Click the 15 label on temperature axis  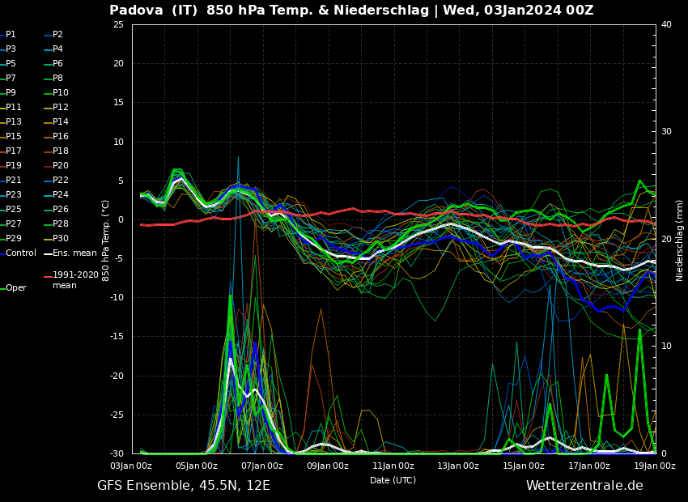point(118,103)
